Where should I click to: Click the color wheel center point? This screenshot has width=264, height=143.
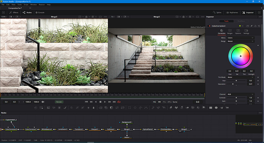coord(241,56)
